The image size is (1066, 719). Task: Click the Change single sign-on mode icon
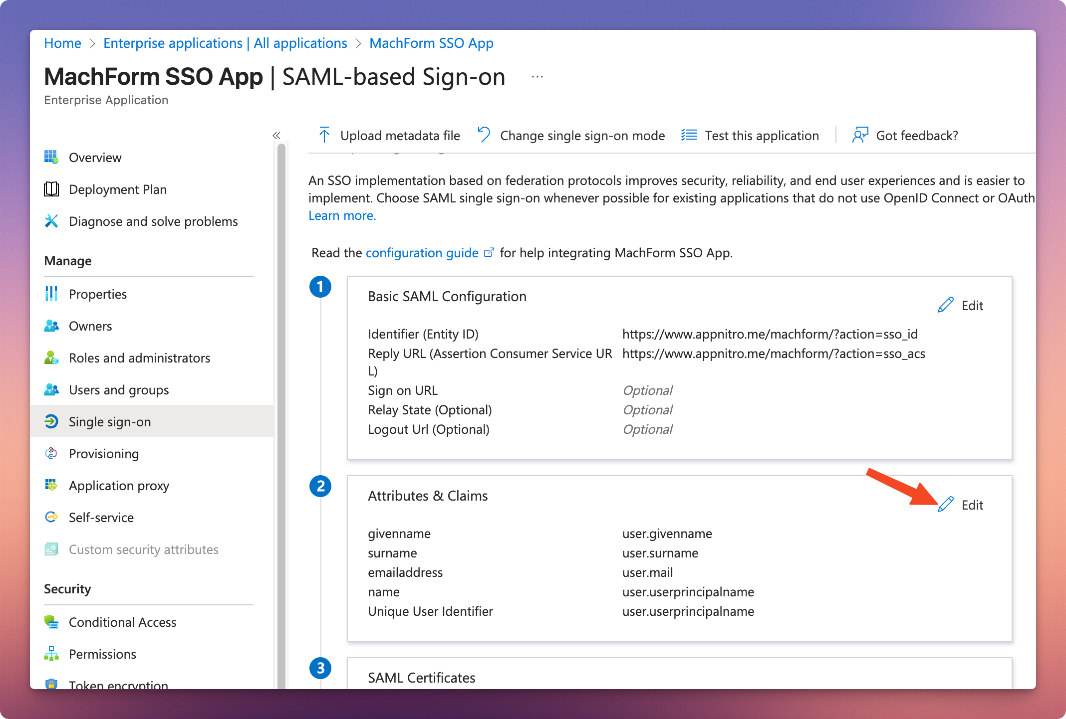coord(484,135)
